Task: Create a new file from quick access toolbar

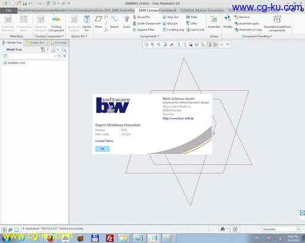Action: click(x=13, y=4)
